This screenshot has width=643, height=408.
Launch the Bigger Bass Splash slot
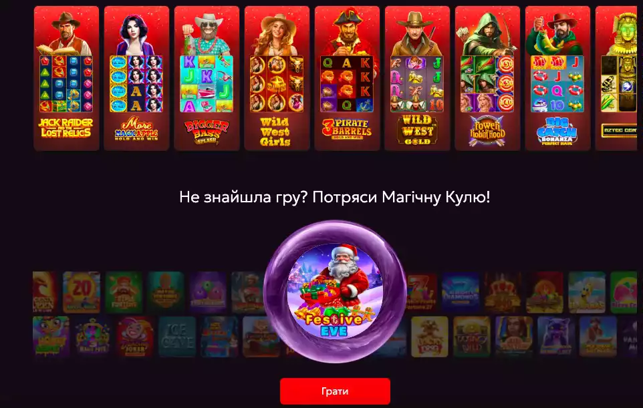[207, 78]
